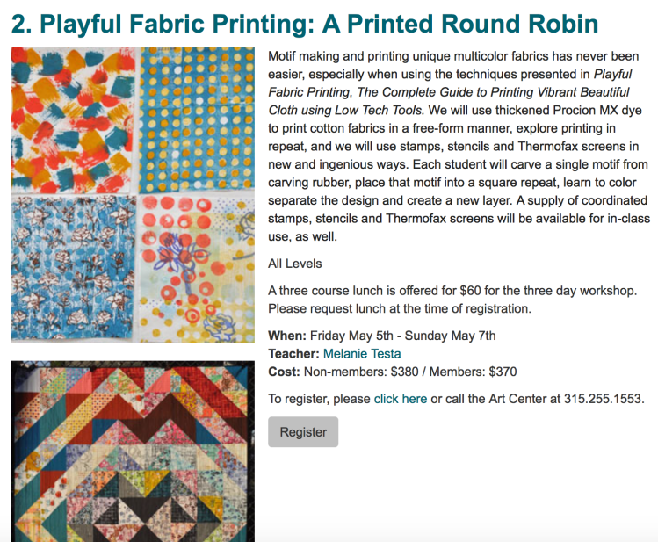Open the chevron patchwork quilt image
The height and width of the screenshot is (542, 658).
tap(133, 451)
